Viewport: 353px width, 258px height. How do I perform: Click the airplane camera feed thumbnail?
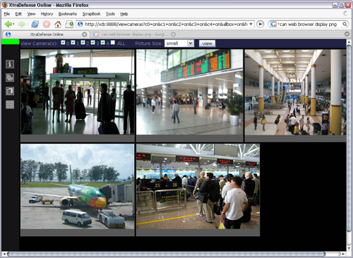(x=78, y=187)
